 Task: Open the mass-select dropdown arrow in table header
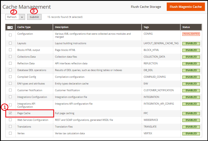pos(11,27)
